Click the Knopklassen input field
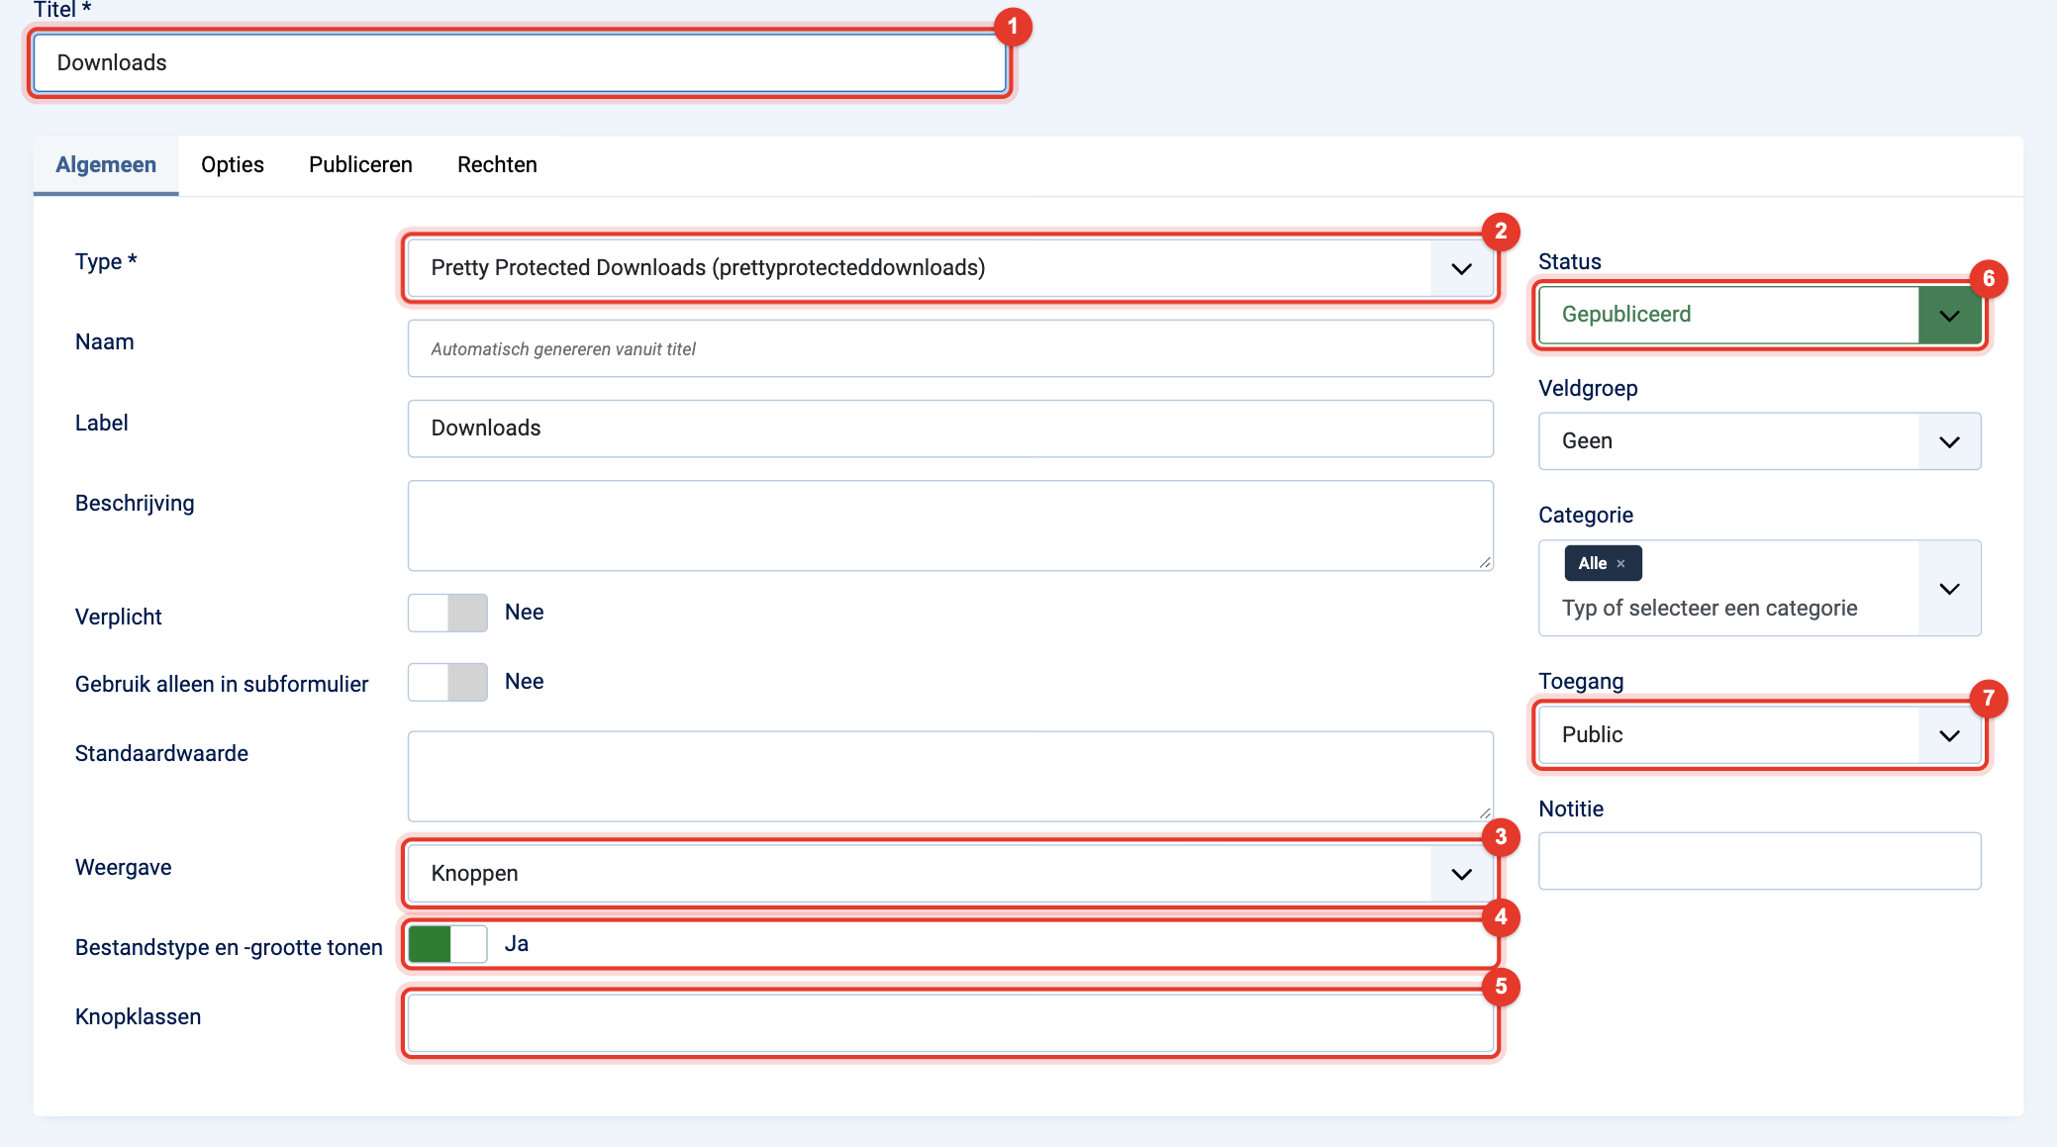The height and width of the screenshot is (1147, 2057). click(949, 1023)
